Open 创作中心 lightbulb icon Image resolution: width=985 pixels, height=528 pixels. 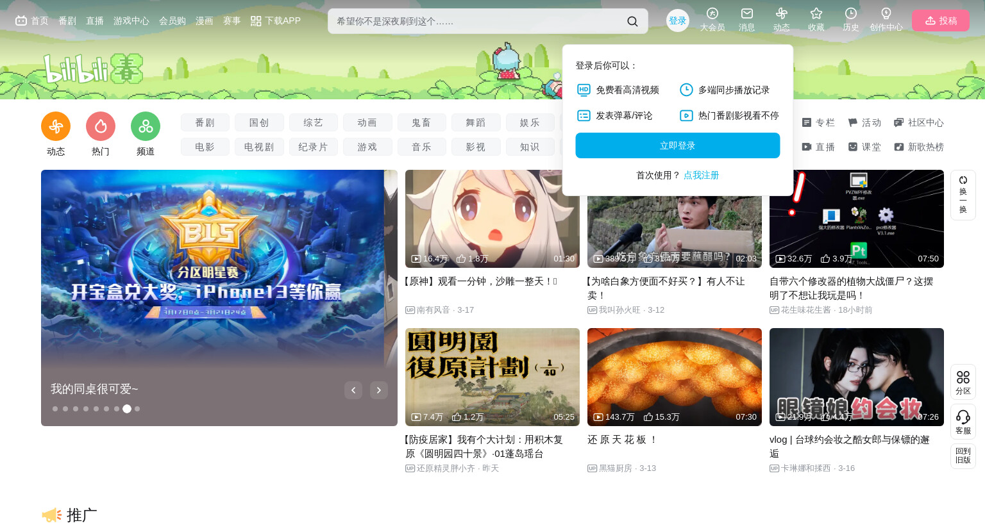[x=886, y=20]
